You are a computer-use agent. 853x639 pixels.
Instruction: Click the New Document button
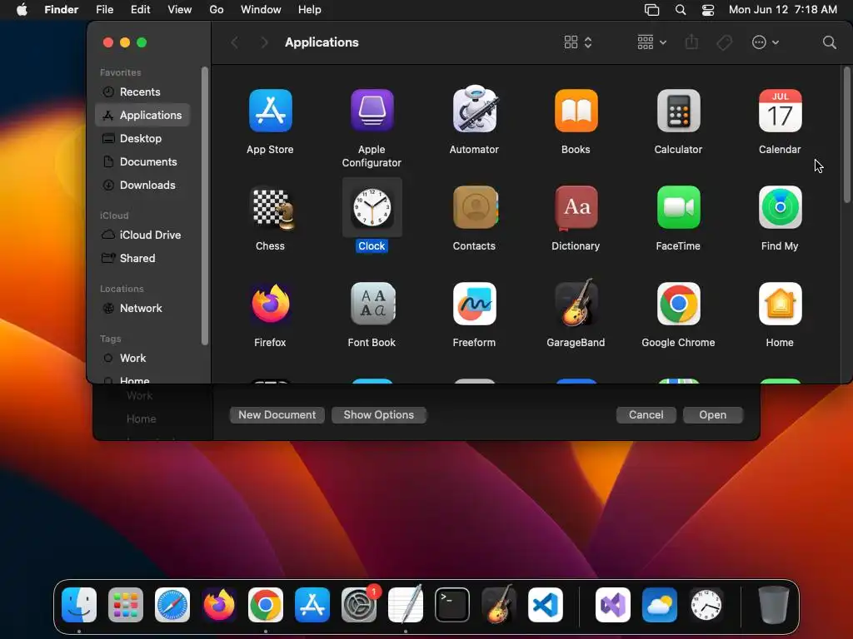pos(277,415)
